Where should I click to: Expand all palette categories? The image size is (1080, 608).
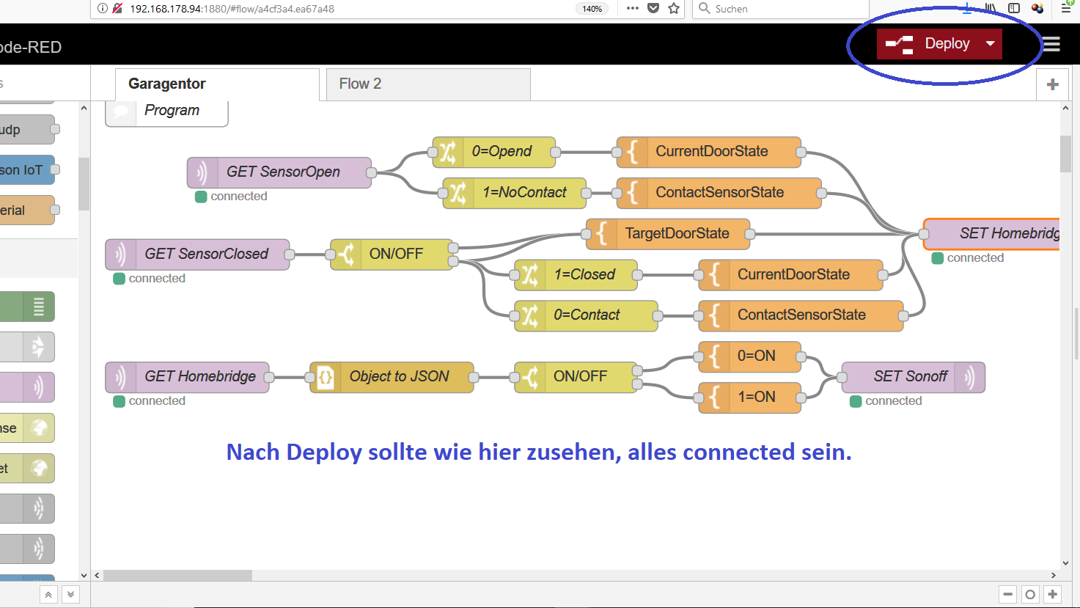pyautogui.click(x=70, y=595)
